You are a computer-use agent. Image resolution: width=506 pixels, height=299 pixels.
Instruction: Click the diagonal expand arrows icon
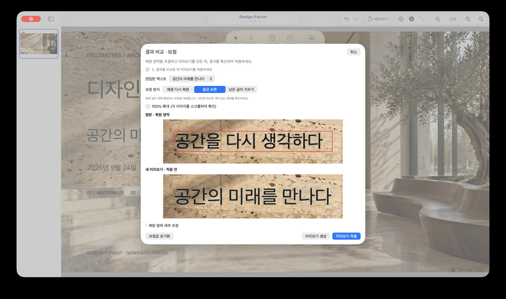(x=422, y=19)
